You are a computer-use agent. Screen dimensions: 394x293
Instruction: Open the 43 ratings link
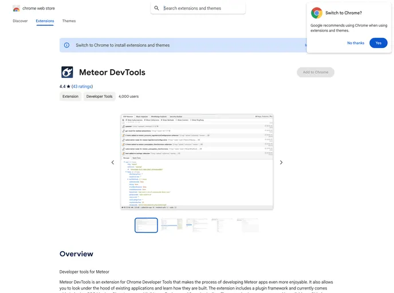click(82, 86)
